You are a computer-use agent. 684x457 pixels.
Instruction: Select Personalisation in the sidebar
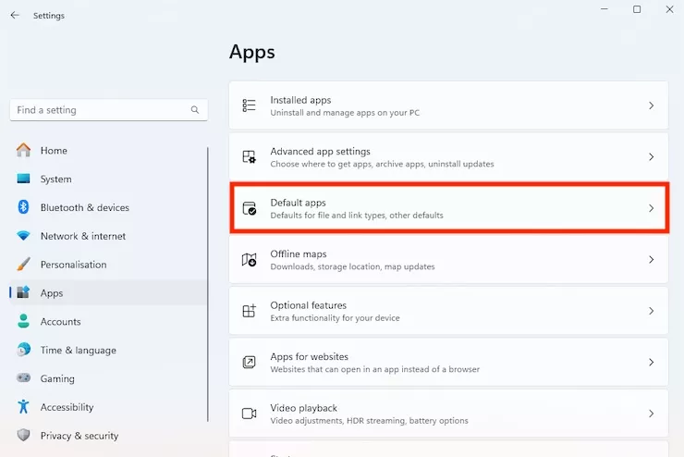tap(73, 265)
